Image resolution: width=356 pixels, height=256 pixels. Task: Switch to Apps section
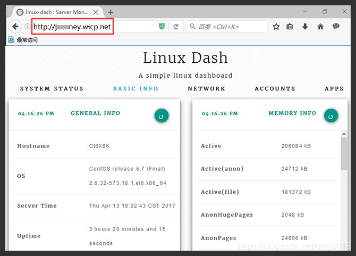[334, 89]
